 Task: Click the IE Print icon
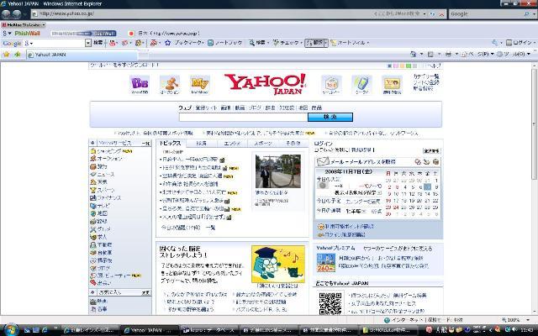click(448, 54)
